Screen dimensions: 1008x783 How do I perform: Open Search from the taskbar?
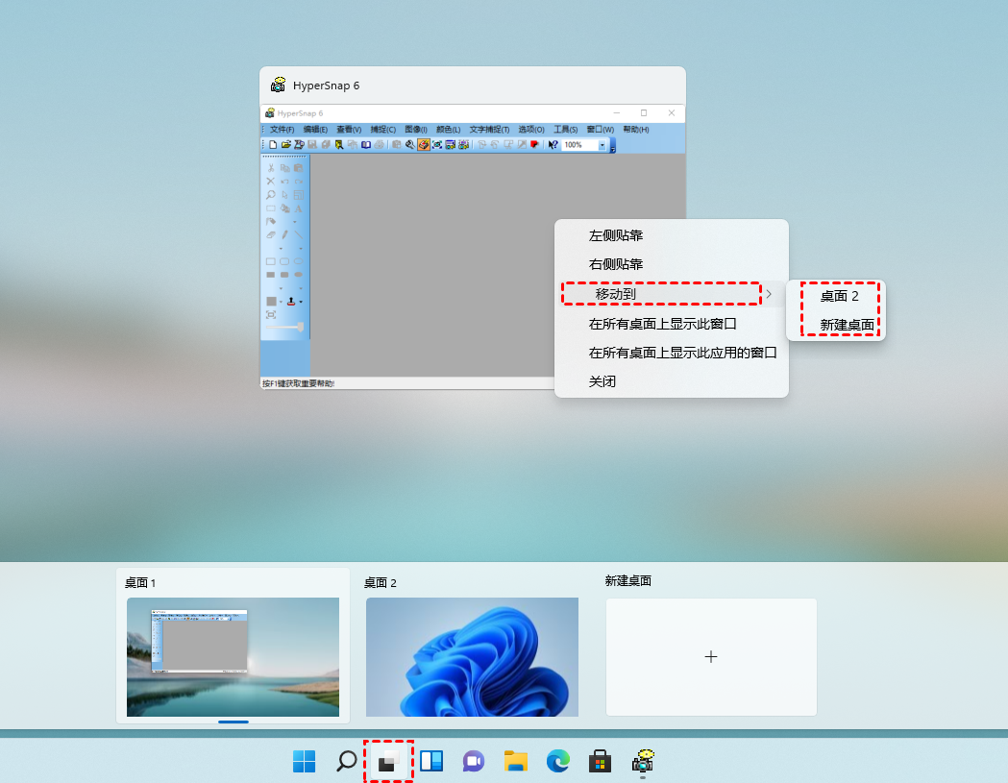346,761
